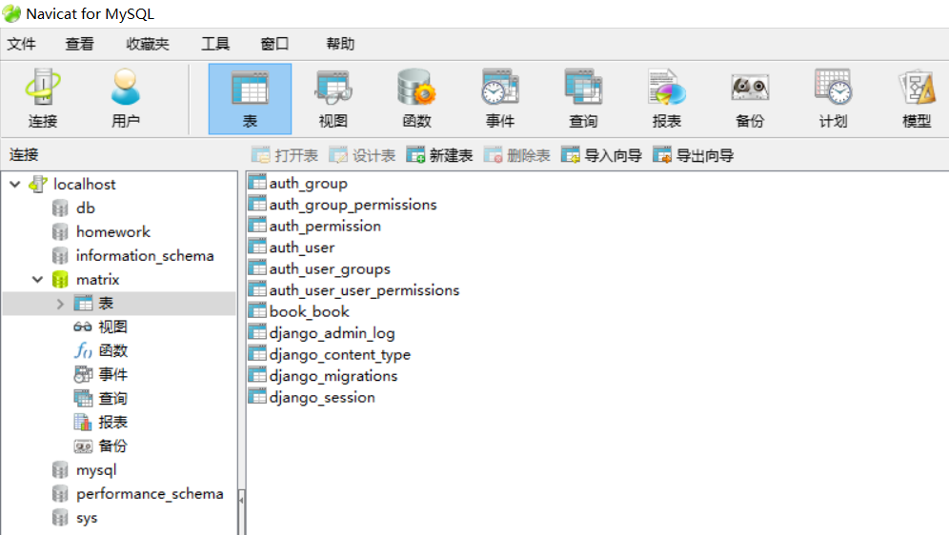Open the User (用户) toolbar icon
The width and height of the screenshot is (949, 535).
(125, 98)
